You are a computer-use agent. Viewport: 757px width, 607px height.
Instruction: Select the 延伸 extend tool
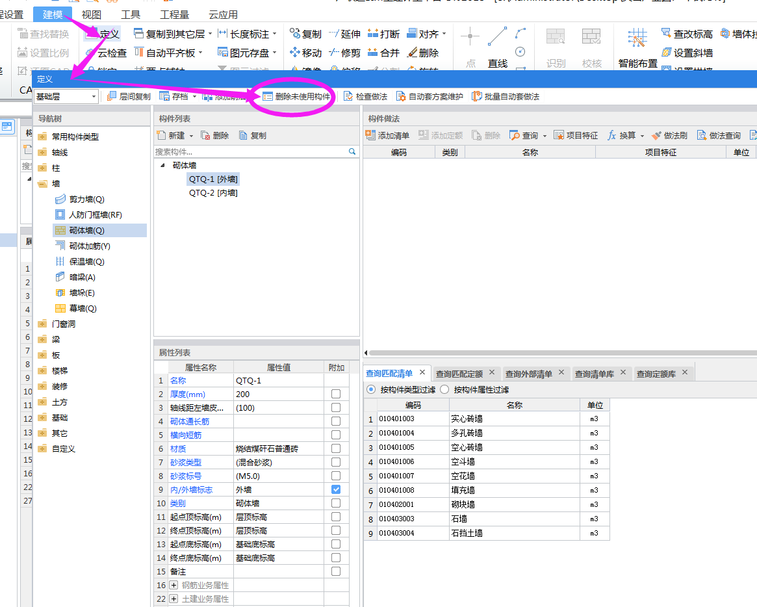[x=344, y=34]
